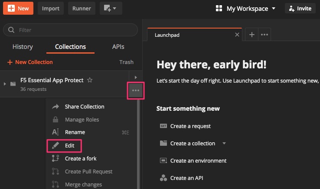
Task: Click the F5 collection folder icon
Action: [13, 84]
